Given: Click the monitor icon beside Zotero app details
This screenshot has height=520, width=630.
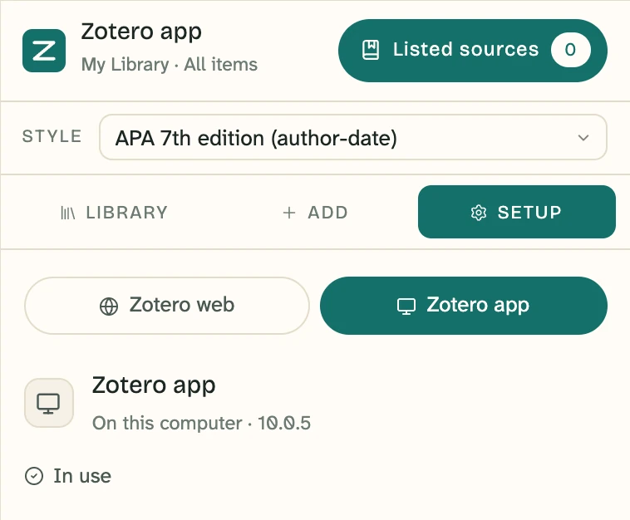Looking at the screenshot, I should [x=48, y=403].
